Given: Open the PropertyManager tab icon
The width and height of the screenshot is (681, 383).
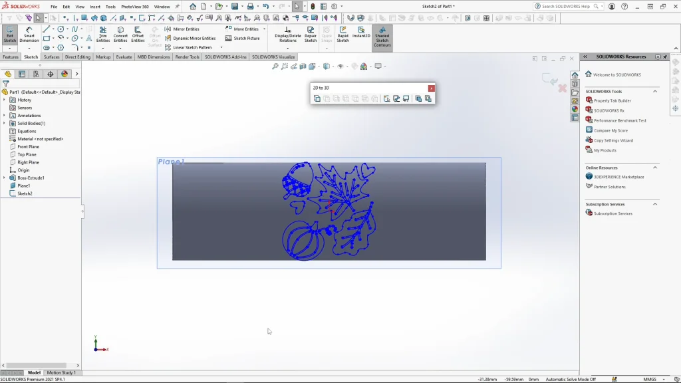Looking at the screenshot, I should click(x=22, y=74).
